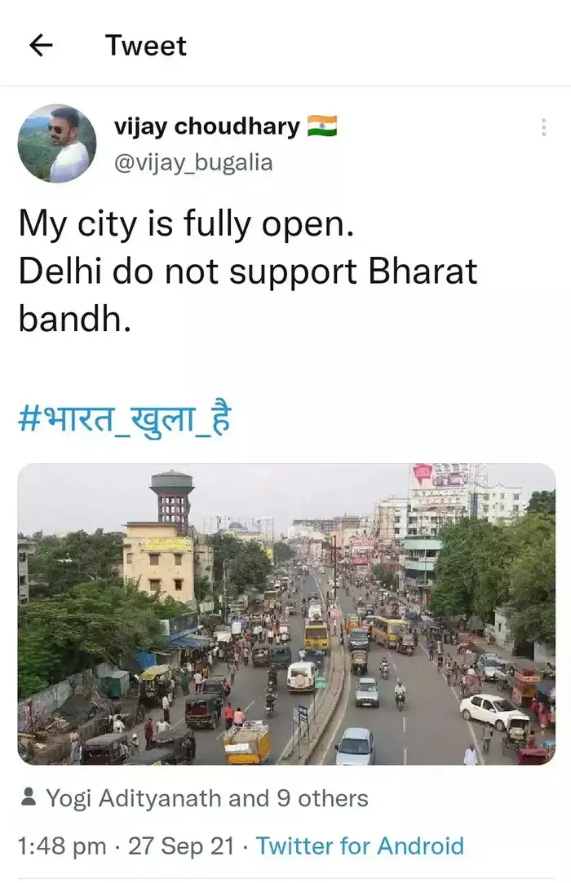This screenshot has width=571, height=883.
Task: Click the back arrow to leave the tweet
Action: [41, 46]
